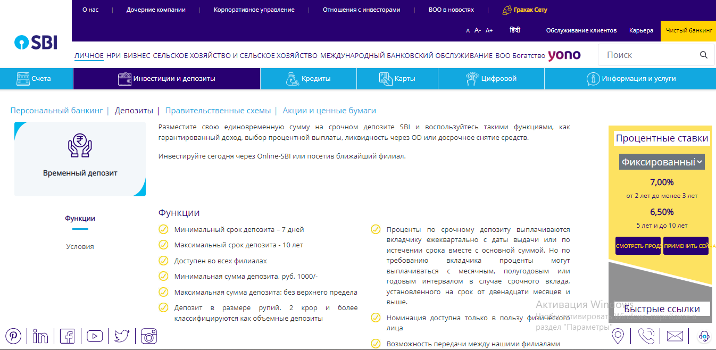Image resolution: width=716 pixels, height=350 pixels.
Task: Click the envelope mail icon
Action: [675, 336]
